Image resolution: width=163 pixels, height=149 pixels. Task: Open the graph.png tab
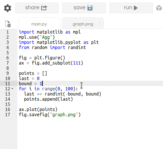(x=83, y=24)
